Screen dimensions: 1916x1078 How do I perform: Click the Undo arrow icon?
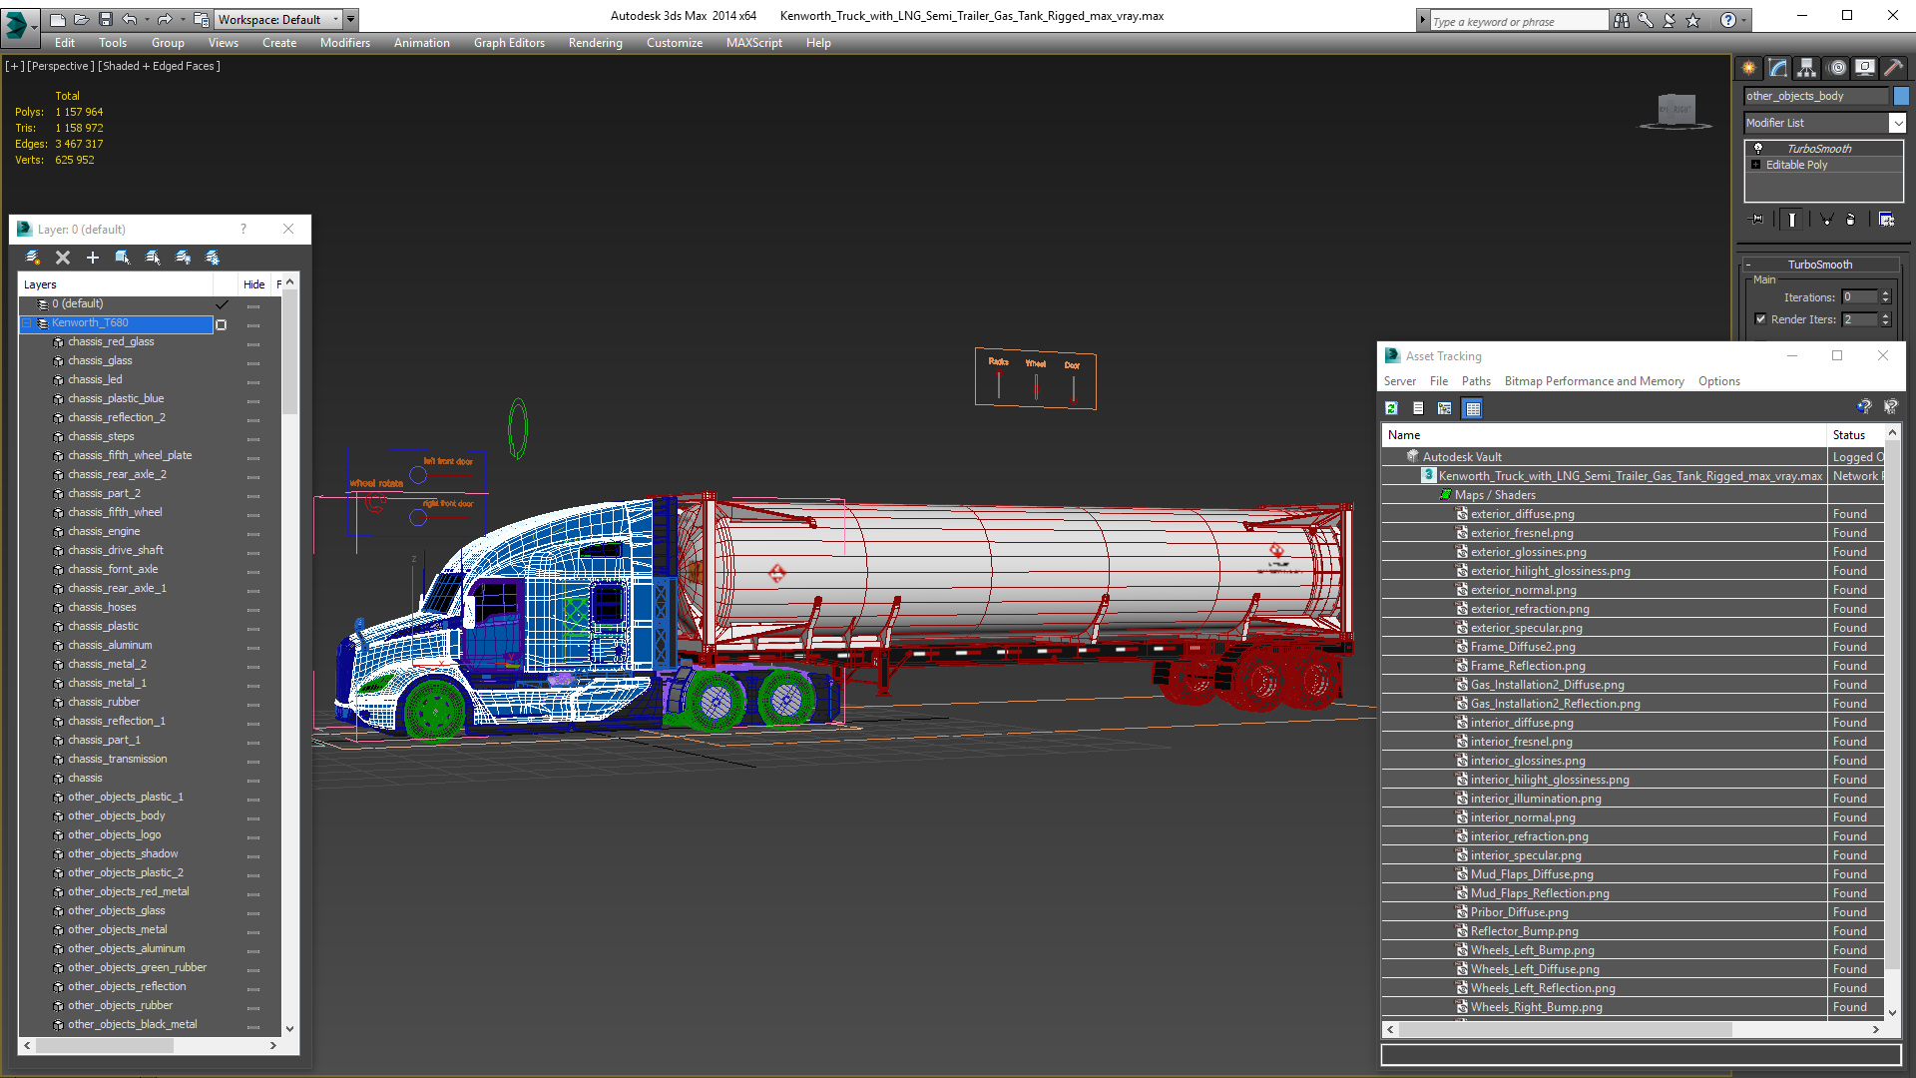tap(130, 19)
